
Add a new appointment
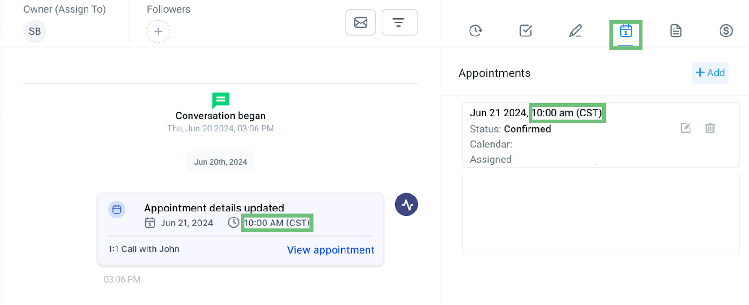point(710,73)
